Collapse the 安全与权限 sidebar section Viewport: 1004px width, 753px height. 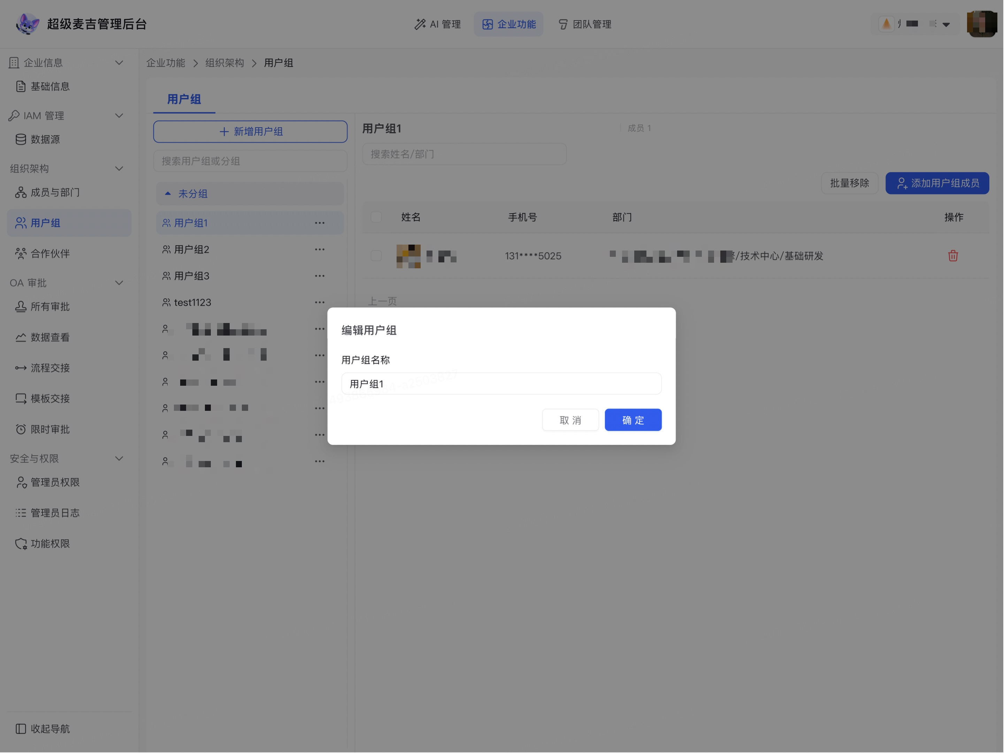[x=119, y=459]
